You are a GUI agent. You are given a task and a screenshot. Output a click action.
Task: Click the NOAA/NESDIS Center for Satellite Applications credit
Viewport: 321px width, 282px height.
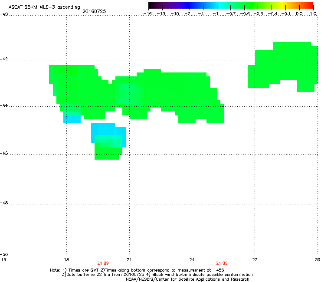tap(187, 279)
